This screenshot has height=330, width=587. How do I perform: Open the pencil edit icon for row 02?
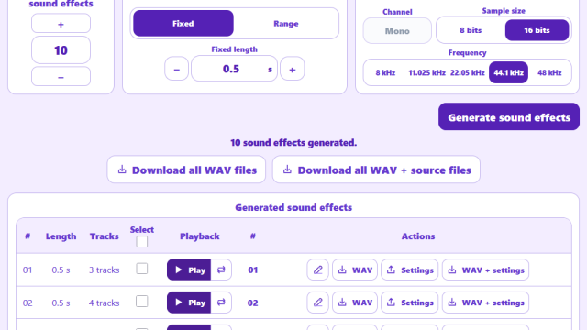(318, 302)
